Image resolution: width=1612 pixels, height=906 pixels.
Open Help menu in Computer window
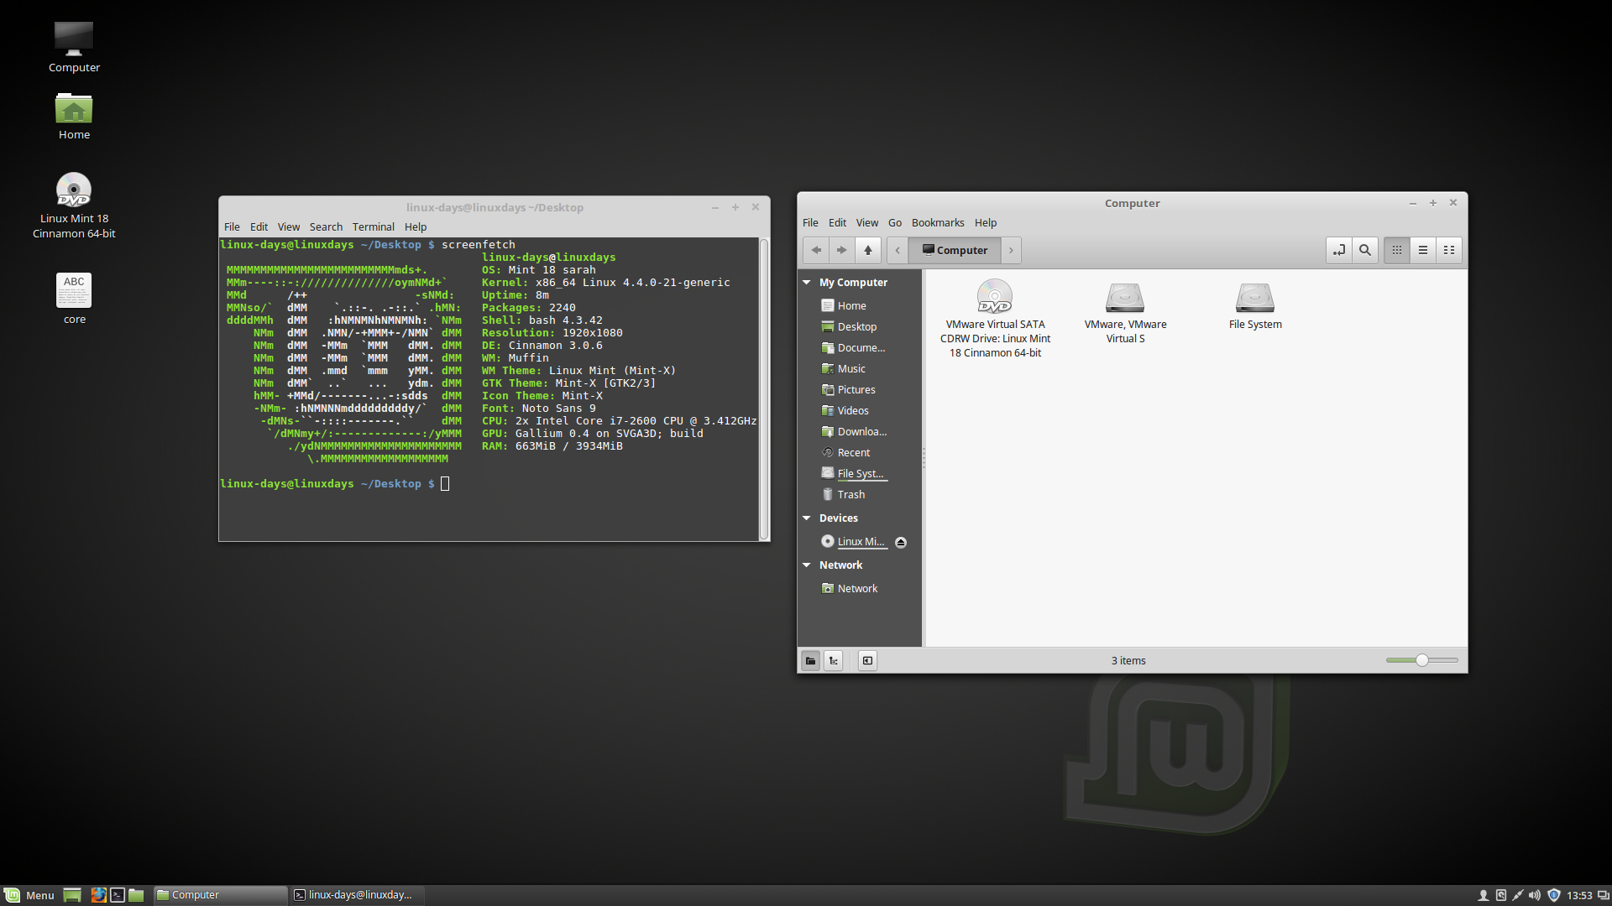986,223
